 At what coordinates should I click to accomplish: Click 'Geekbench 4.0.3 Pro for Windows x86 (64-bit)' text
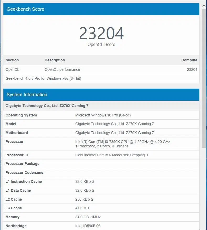tap(43, 78)
